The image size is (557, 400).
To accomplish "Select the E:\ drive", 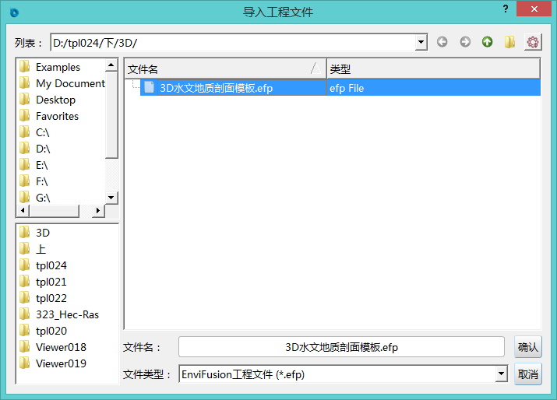I will coord(41,165).
